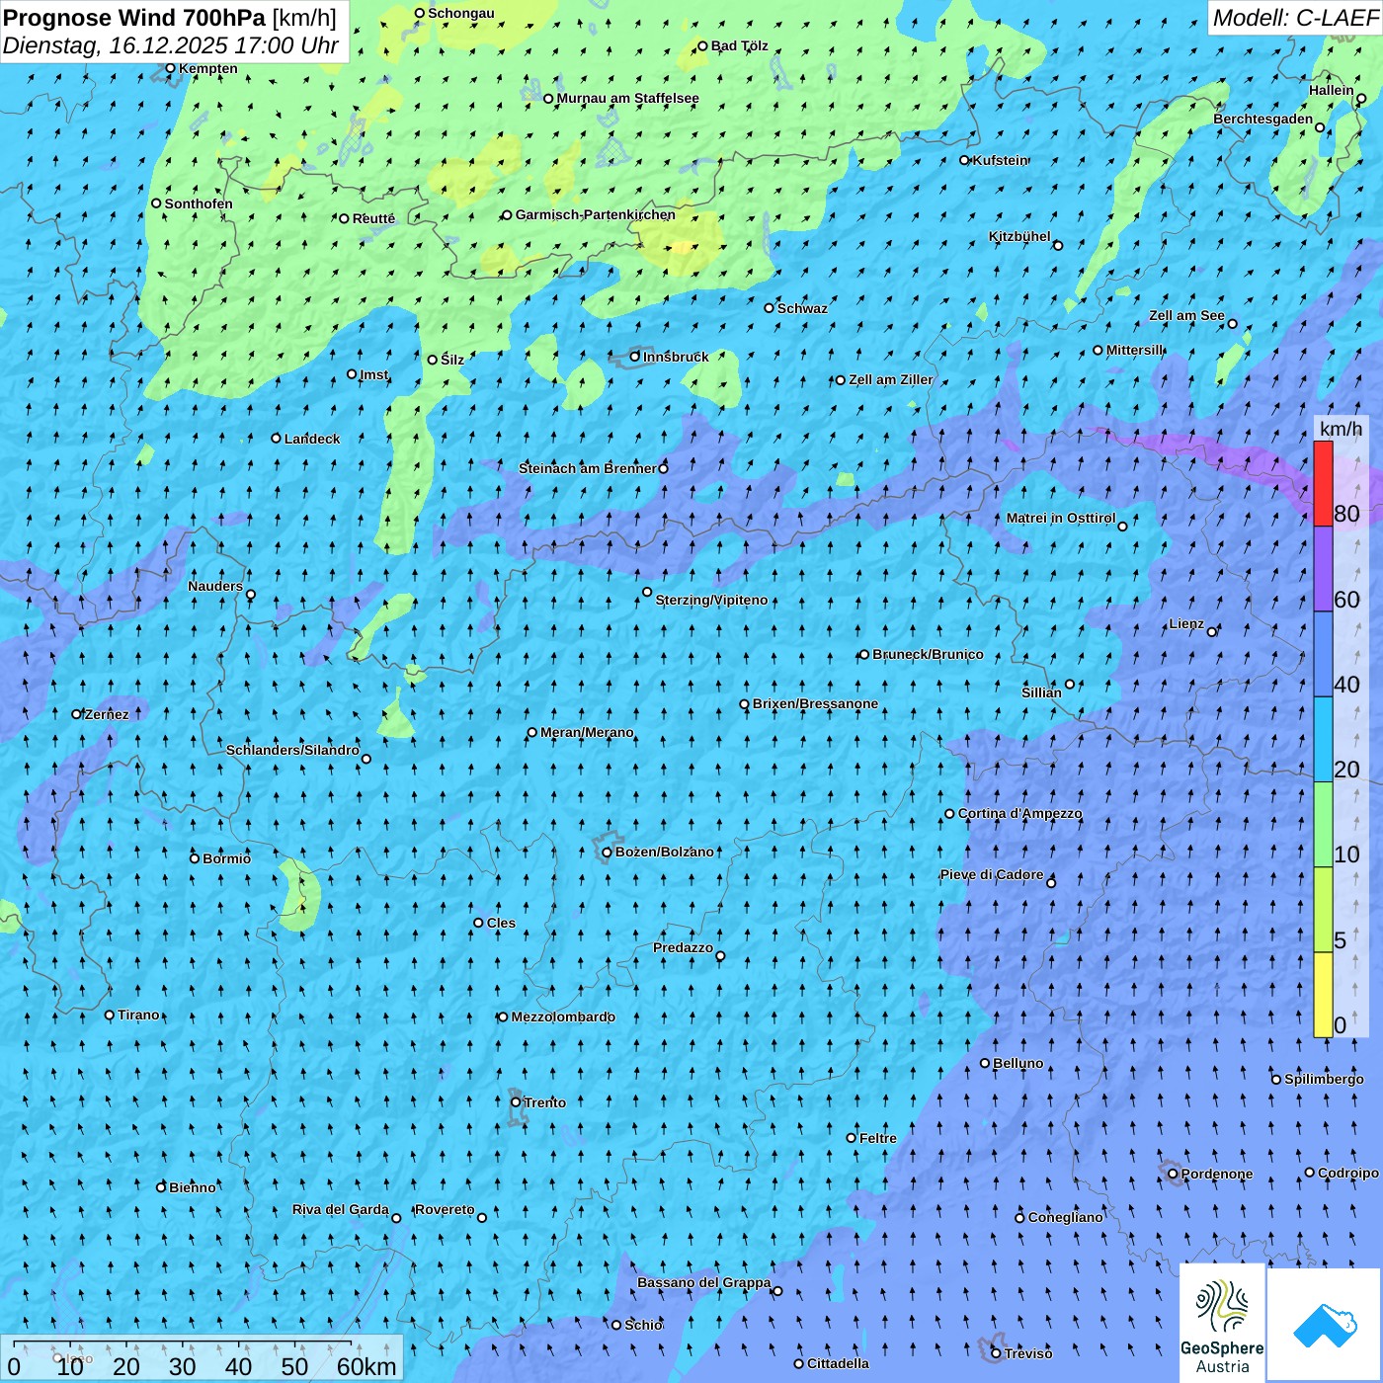The width and height of the screenshot is (1383, 1383).
Task: Click the Trento city marker
Action: tap(516, 1102)
